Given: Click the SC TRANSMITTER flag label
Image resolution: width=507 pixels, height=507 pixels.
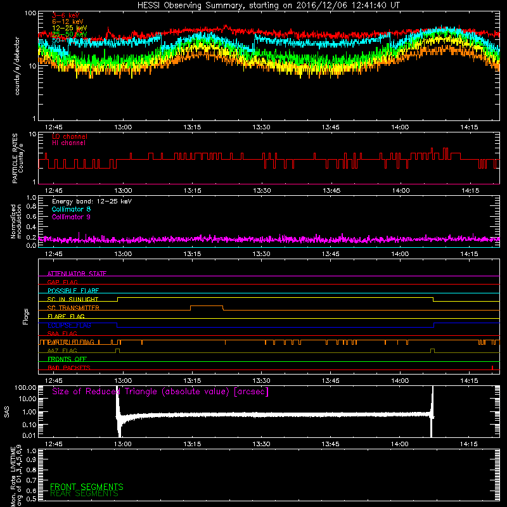Looking at the screenshot, I should 73,308.
